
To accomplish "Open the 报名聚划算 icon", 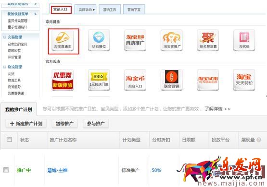I will (208, 40).
